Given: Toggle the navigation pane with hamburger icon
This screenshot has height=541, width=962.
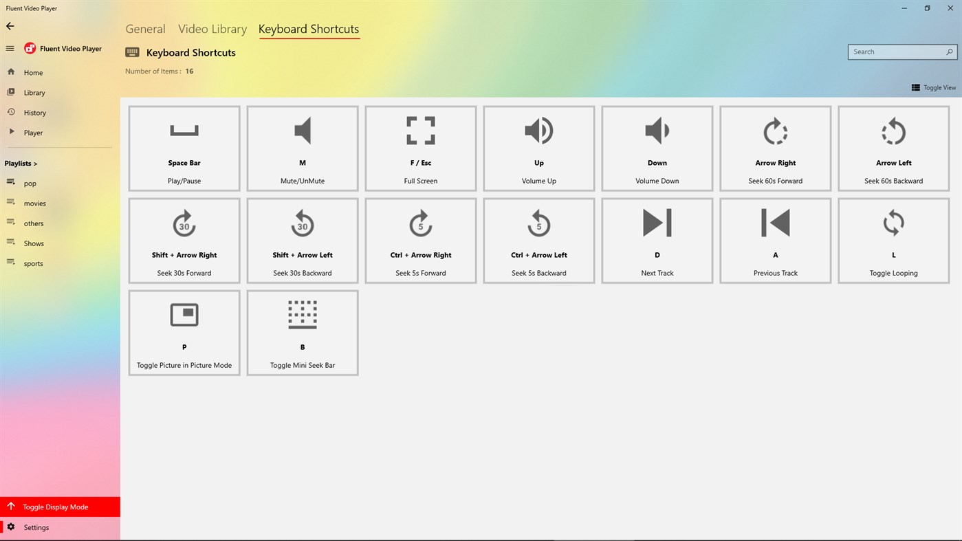Looking at the screenshot, I should point(10,48).
